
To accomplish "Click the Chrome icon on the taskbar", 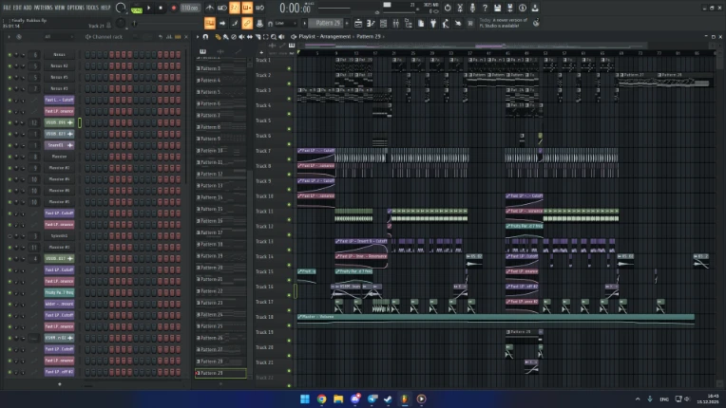I will pyautogui.click(x=322, y=399).
